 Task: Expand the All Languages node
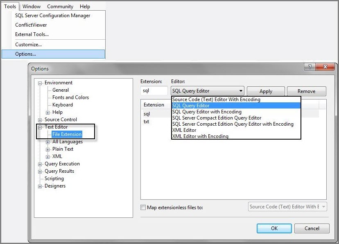point(47,142)
